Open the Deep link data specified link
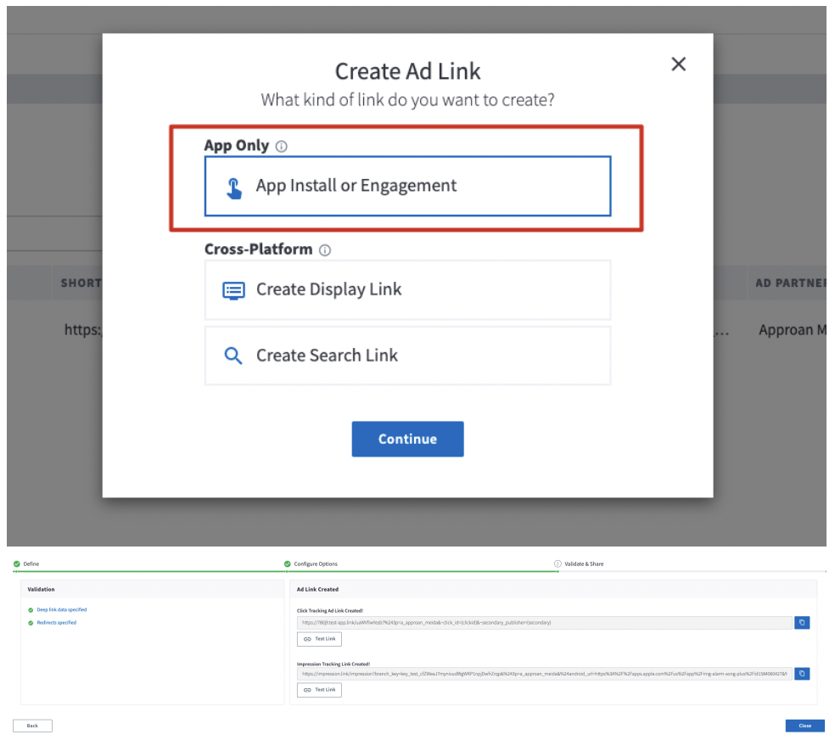This screenshot has height=740, width=835. (61, 609)
